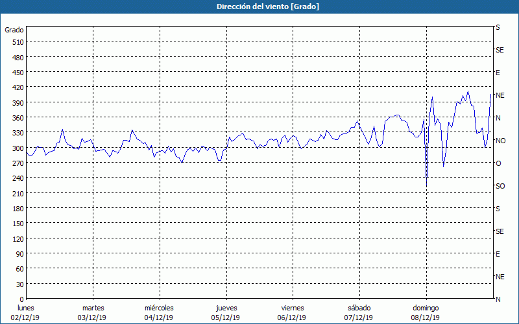Click the date 07/12/19

point(359,318)
